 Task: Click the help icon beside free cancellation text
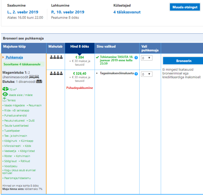pos(136,58)
